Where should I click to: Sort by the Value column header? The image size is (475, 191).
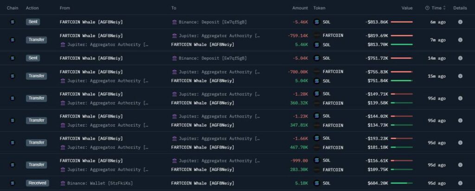coord(407,8)
